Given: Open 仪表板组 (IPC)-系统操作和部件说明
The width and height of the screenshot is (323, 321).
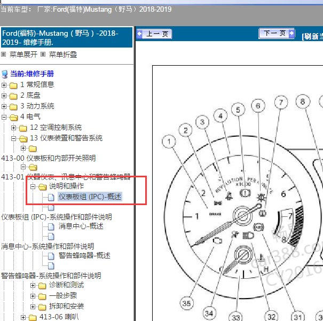Looking at the screenshot, I should [57, 217].
